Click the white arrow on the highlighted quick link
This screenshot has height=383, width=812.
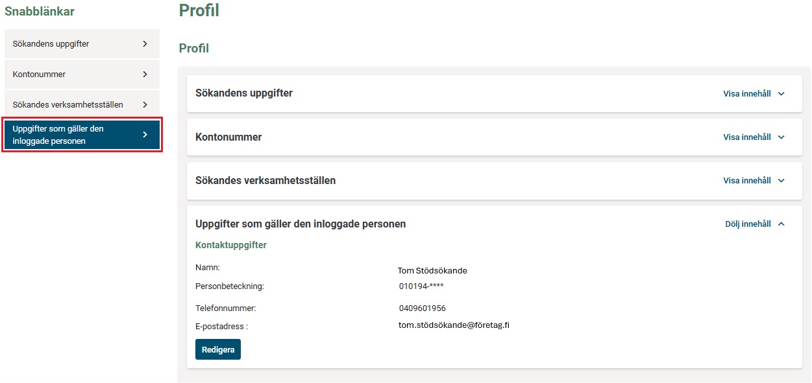click(x=145, y=135)
